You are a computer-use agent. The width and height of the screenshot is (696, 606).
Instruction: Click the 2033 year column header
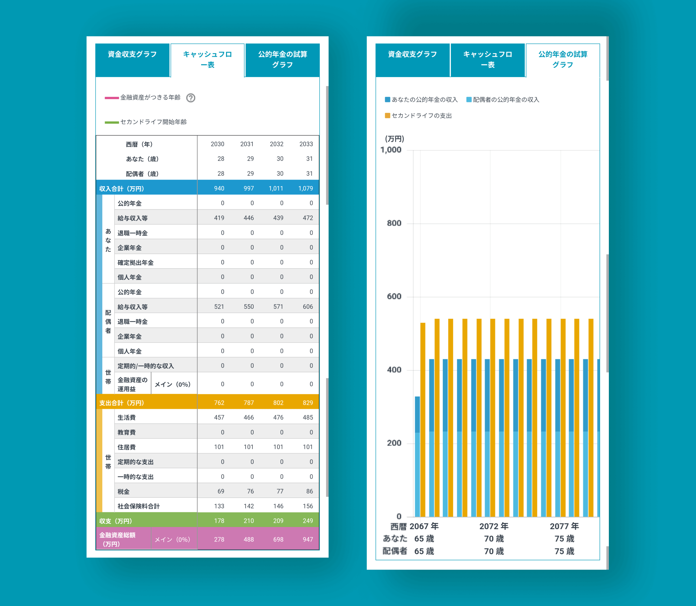pos(306,144)
